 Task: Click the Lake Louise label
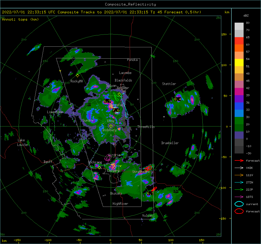22,142
